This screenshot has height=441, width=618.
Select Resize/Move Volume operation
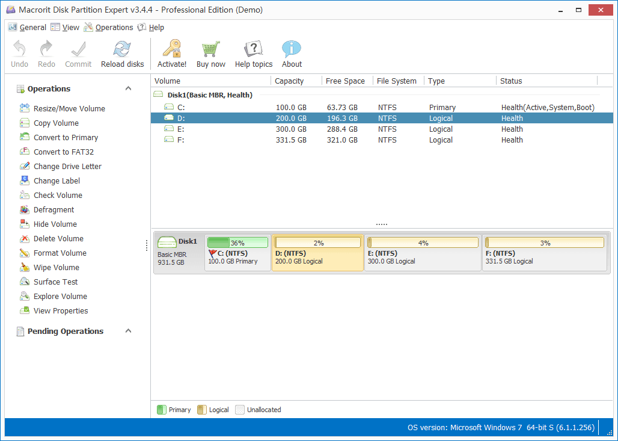tap(69, 109)
